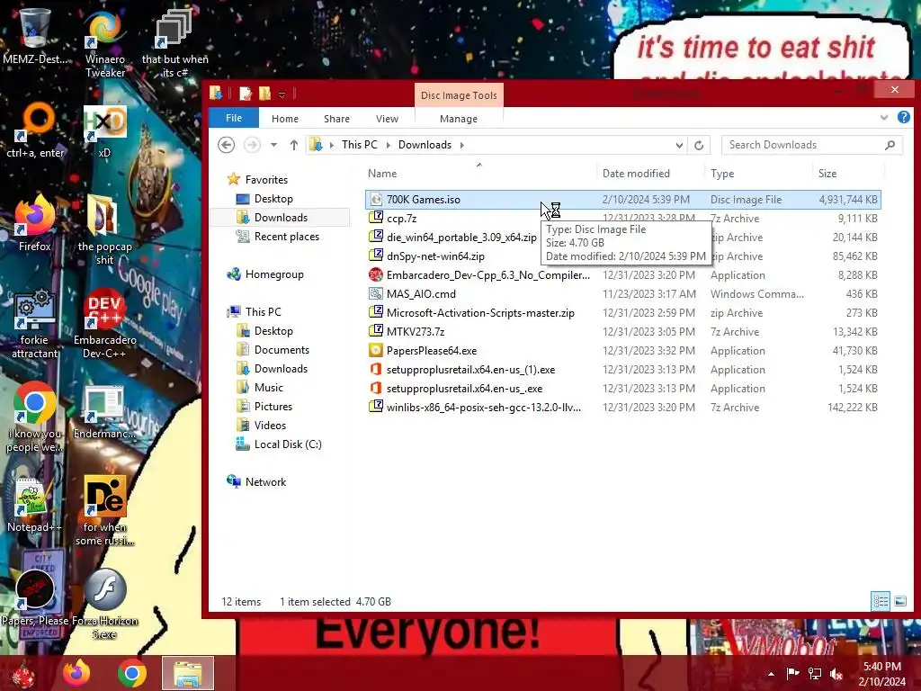
Task: Sort by Date modified column header
Action: (x=650, y=174)
